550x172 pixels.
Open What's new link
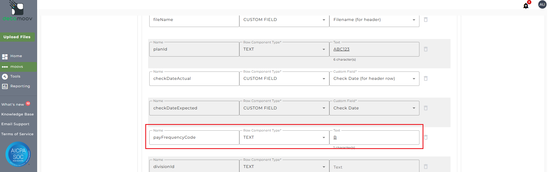[13, 105]
